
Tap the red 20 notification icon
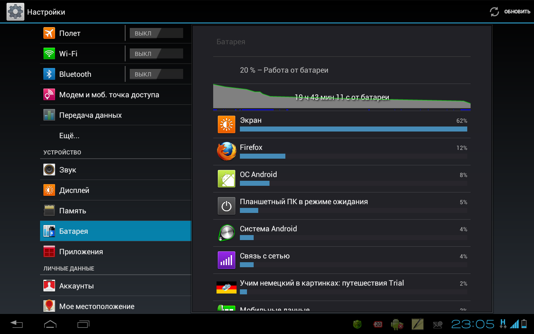click(x=378, y=324)
